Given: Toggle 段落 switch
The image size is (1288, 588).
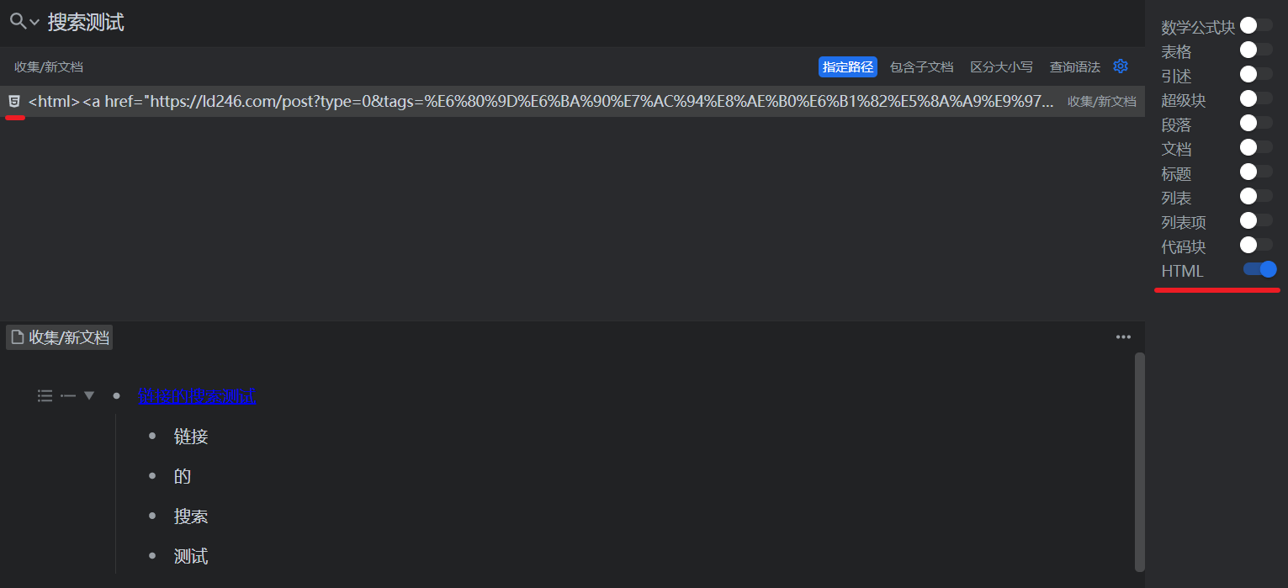Looking at the screenshot, I should click(1256, 123).
